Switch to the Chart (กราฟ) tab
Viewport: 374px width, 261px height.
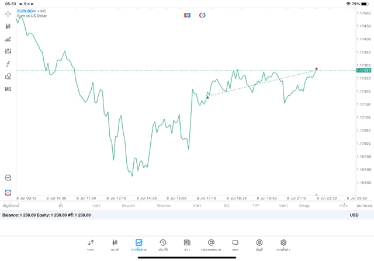(x=115, y=244)
